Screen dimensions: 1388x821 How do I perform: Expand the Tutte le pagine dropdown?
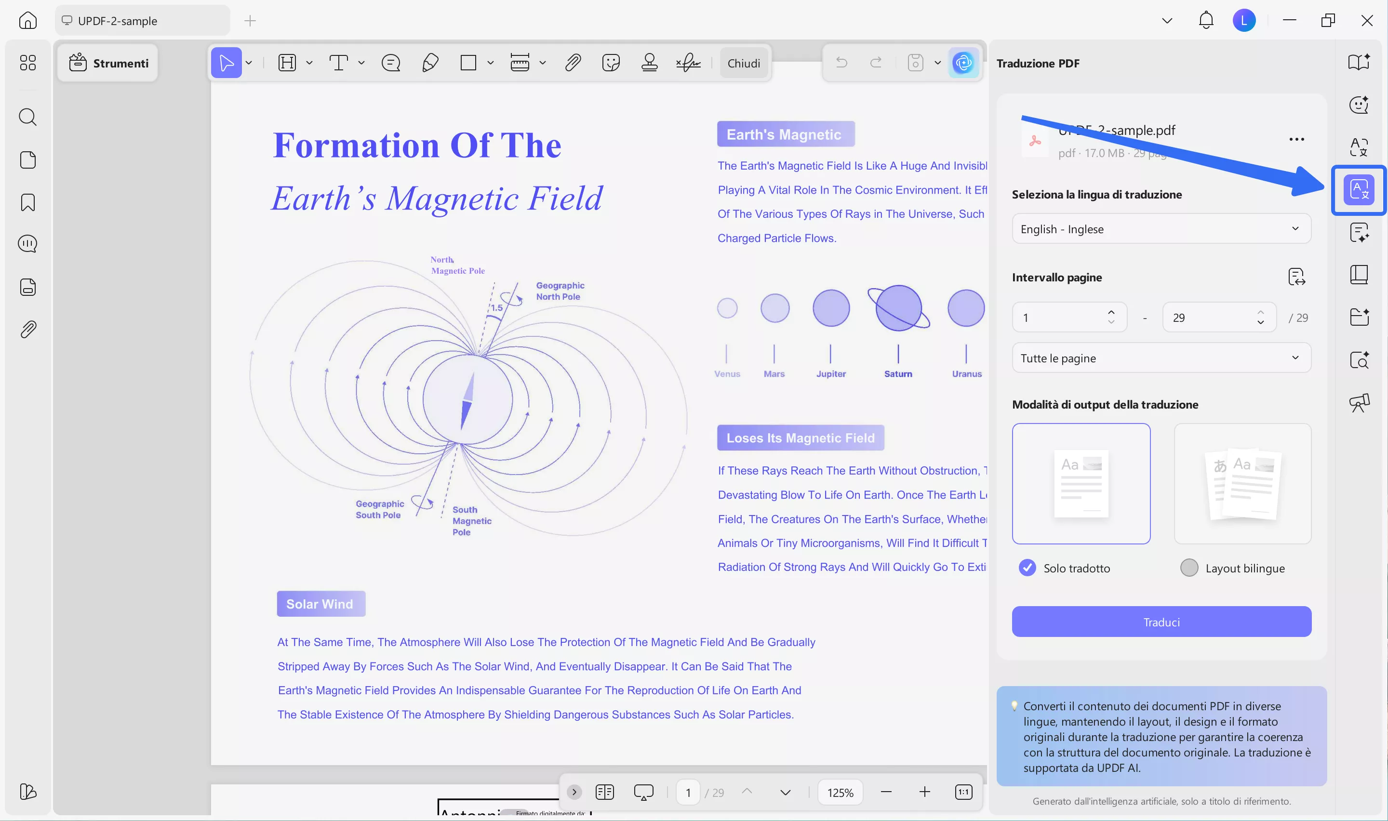pos(1160,358)
